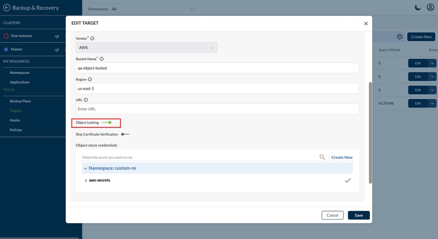Open Backup Plans in sidebar

20,101
